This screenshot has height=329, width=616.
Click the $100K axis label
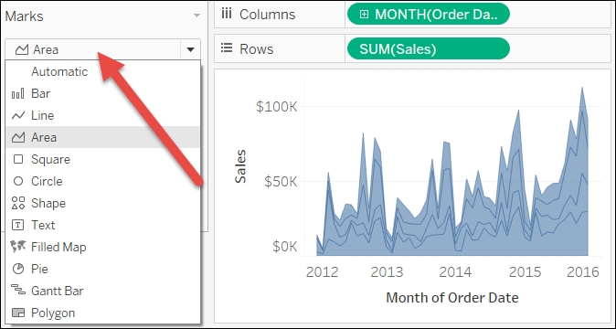pos(277,106)
